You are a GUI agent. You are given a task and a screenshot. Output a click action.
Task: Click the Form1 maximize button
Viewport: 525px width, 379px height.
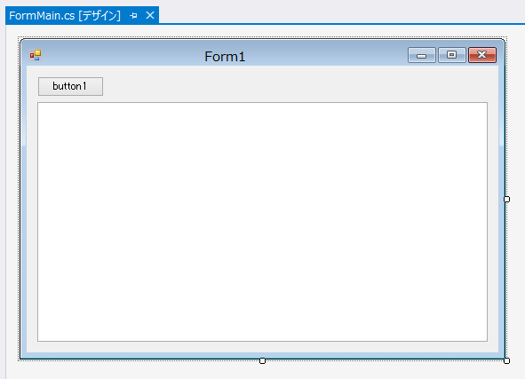[x=451, y=55]
